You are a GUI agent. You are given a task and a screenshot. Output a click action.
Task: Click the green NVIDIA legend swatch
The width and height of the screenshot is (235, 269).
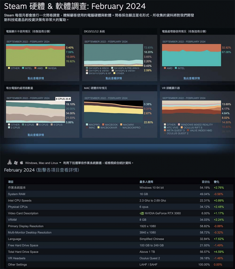(x=46, y=68)
